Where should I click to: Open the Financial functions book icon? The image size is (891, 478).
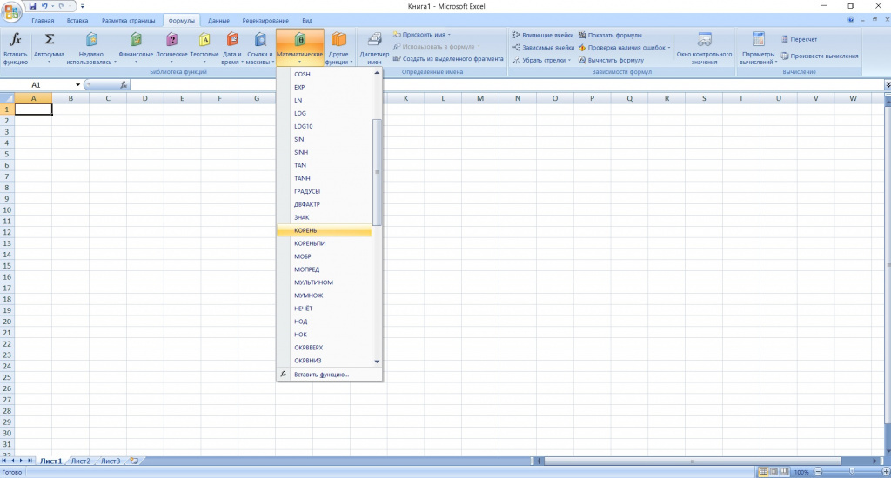[x=136, y=39]
